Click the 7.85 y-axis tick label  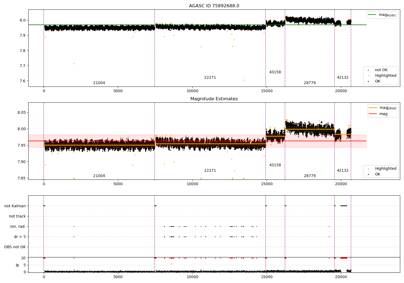(22, 178)
